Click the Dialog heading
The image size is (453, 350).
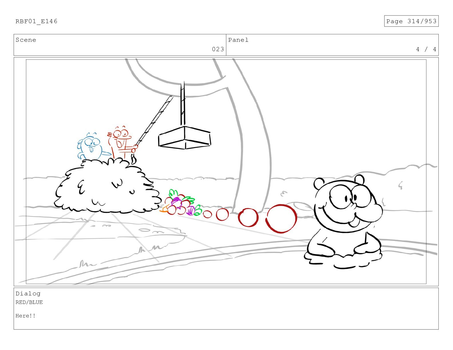pos(28,294)
